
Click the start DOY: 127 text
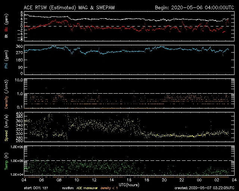click(36, 188)
